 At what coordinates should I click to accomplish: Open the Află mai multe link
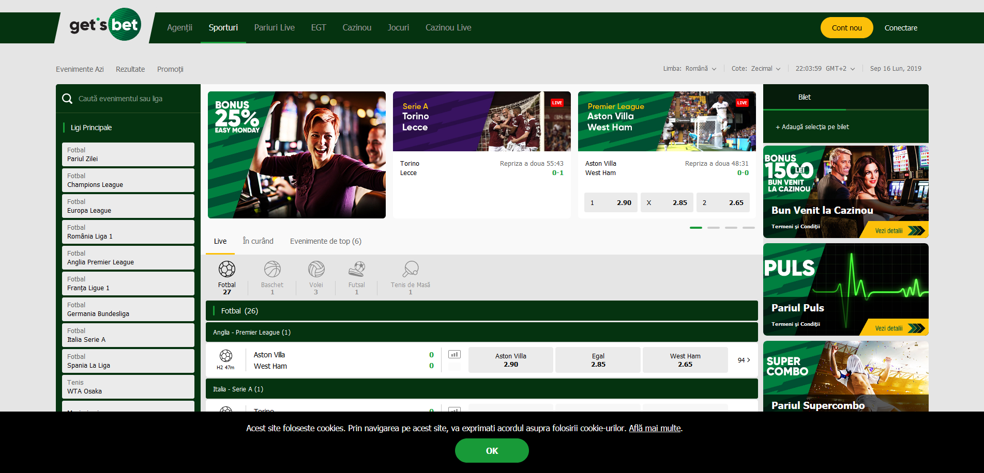click(x=655, y=428)
